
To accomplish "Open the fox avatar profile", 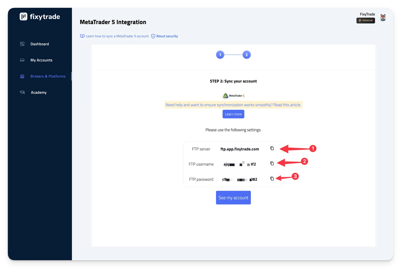I will (383, 17).
